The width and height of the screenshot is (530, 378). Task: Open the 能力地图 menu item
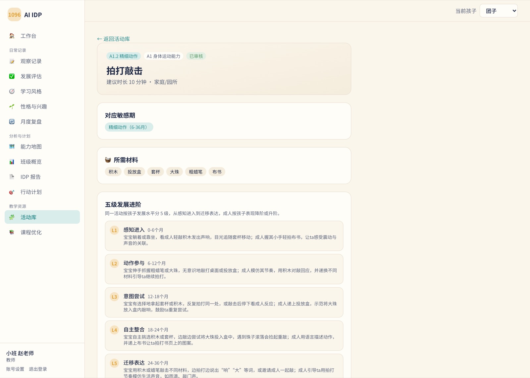point(42,147)
